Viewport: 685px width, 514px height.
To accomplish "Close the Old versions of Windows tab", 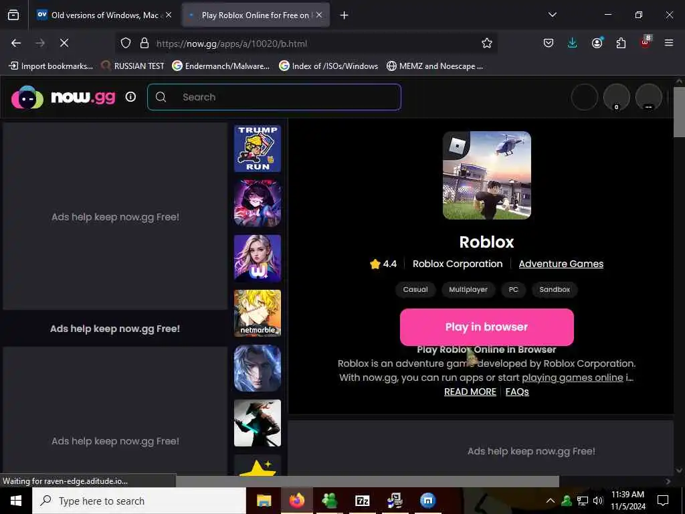I will [169, 15].
